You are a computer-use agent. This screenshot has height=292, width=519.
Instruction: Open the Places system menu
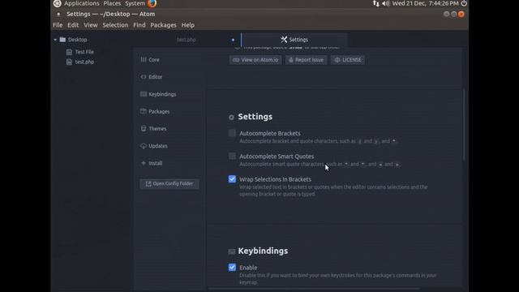112,3
